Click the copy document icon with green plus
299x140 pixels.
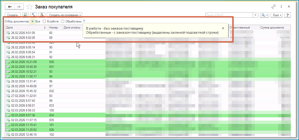point(26,15)
